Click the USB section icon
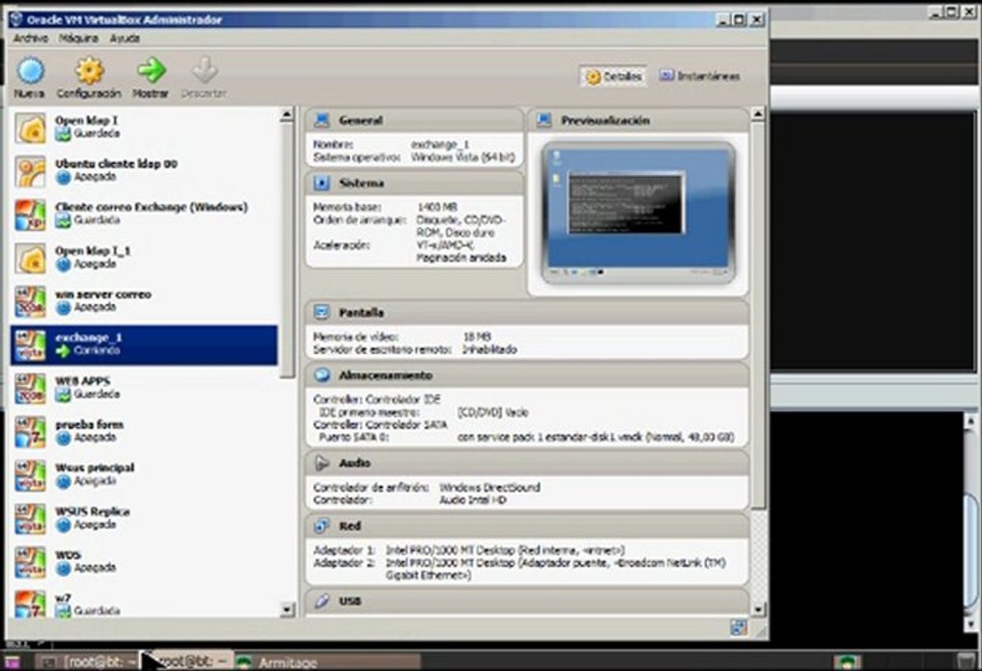The height and width of the screenshot is (671, 982). (322, 601)
